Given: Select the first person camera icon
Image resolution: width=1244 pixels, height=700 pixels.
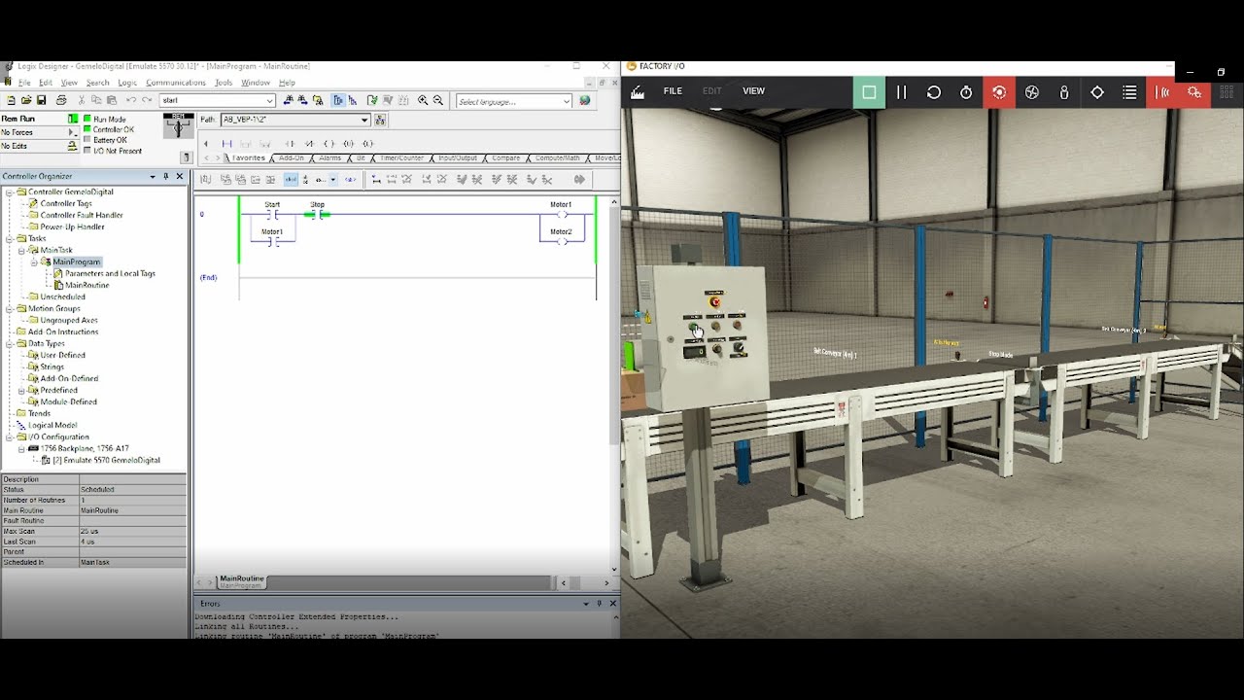Looking at the screenshot, I should (x=1064, y=92).
